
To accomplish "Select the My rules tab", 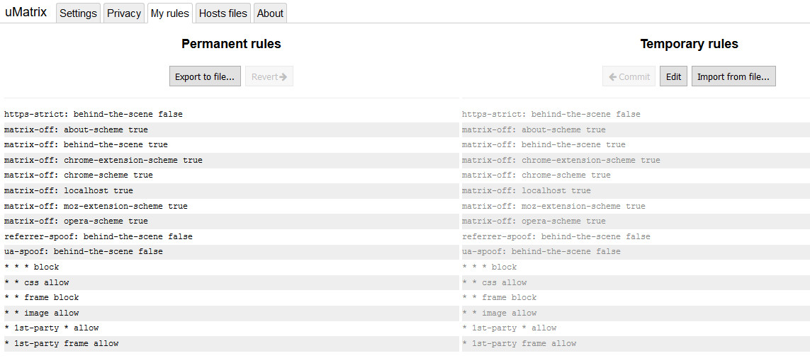I will point(170,13).
